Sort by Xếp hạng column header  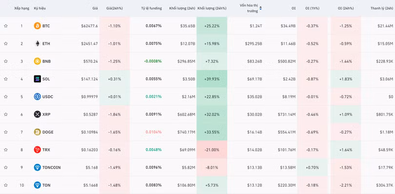21,8
